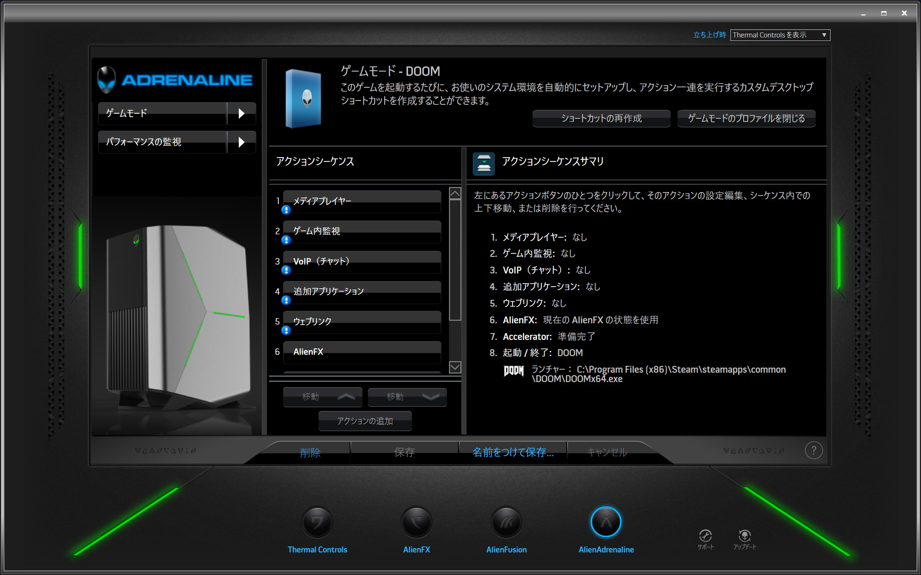Viewport: 921px width, 575px height.
Task: Expand the パフォーマンスの監視 menu arrow
Action: (241, 142)
